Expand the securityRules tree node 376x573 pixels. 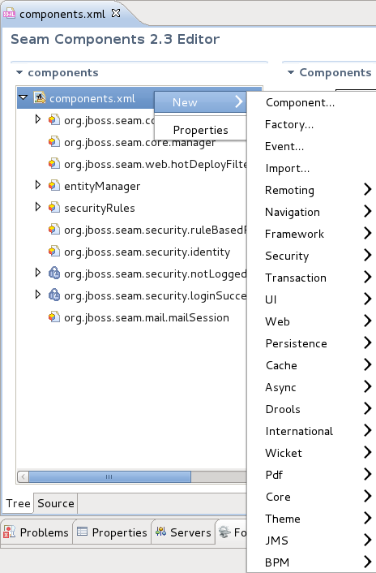tap(37, 207)
